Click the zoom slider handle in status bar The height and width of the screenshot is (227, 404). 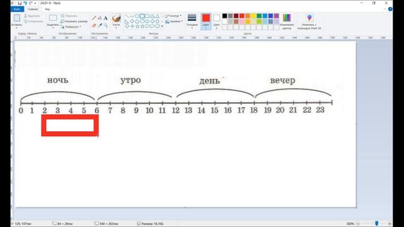click(x=376, y=223)
